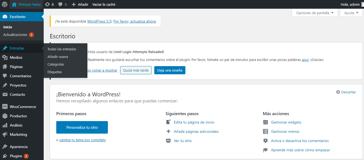
Task: Click the user avatar next to Hola, admin
Action: tap(363, 4)
